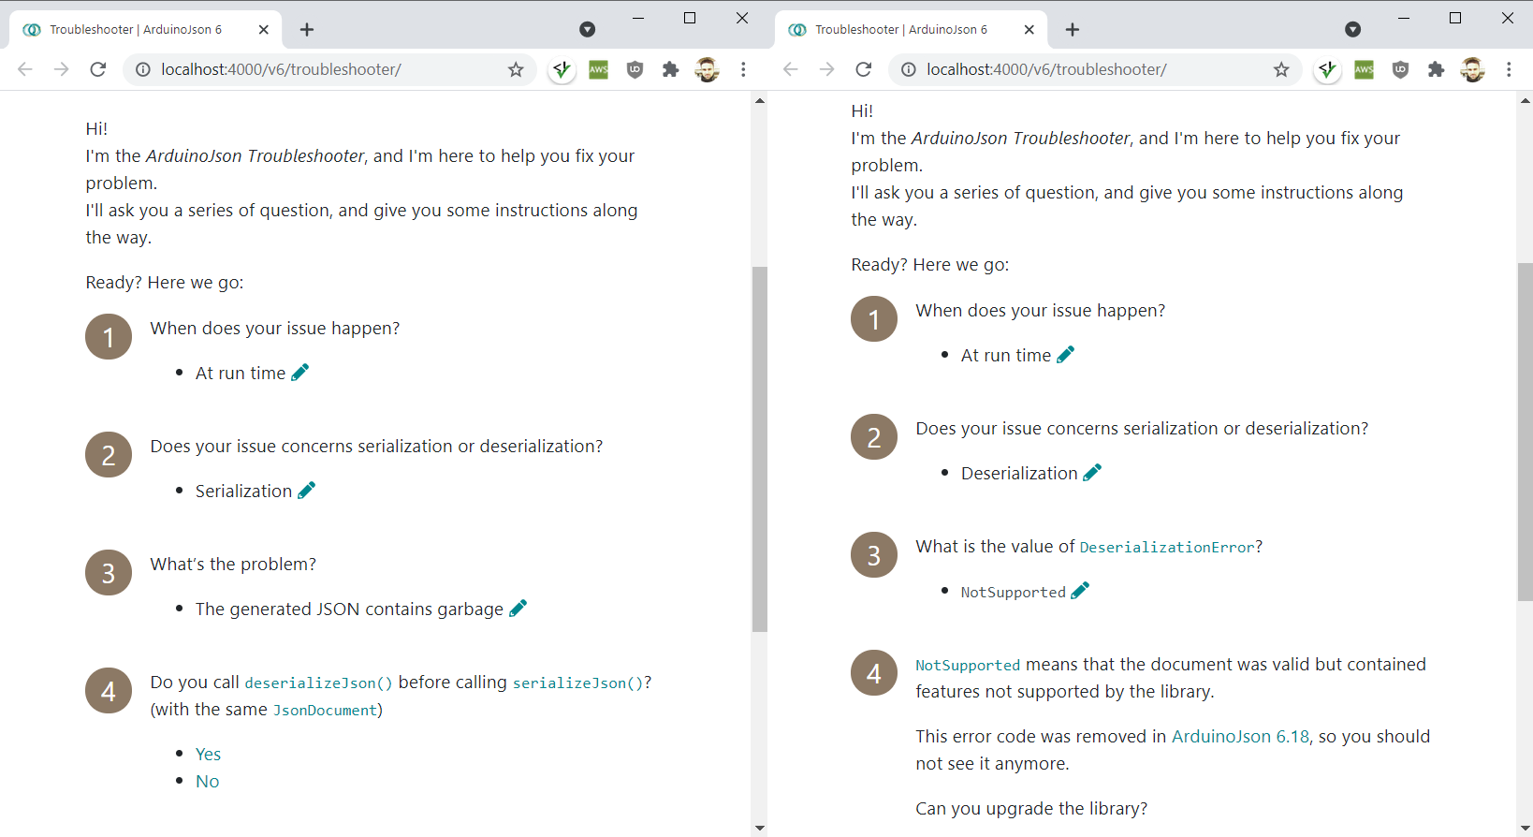Reload the page in the right browser window

pyautogui.click(x=863, y=69)
